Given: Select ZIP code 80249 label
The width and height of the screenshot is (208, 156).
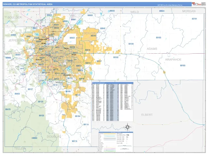Looking at the screenshot, I should 93,36.
